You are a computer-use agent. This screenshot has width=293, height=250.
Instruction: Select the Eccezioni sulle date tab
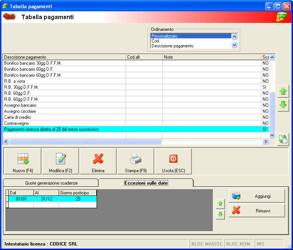[146, 183]
